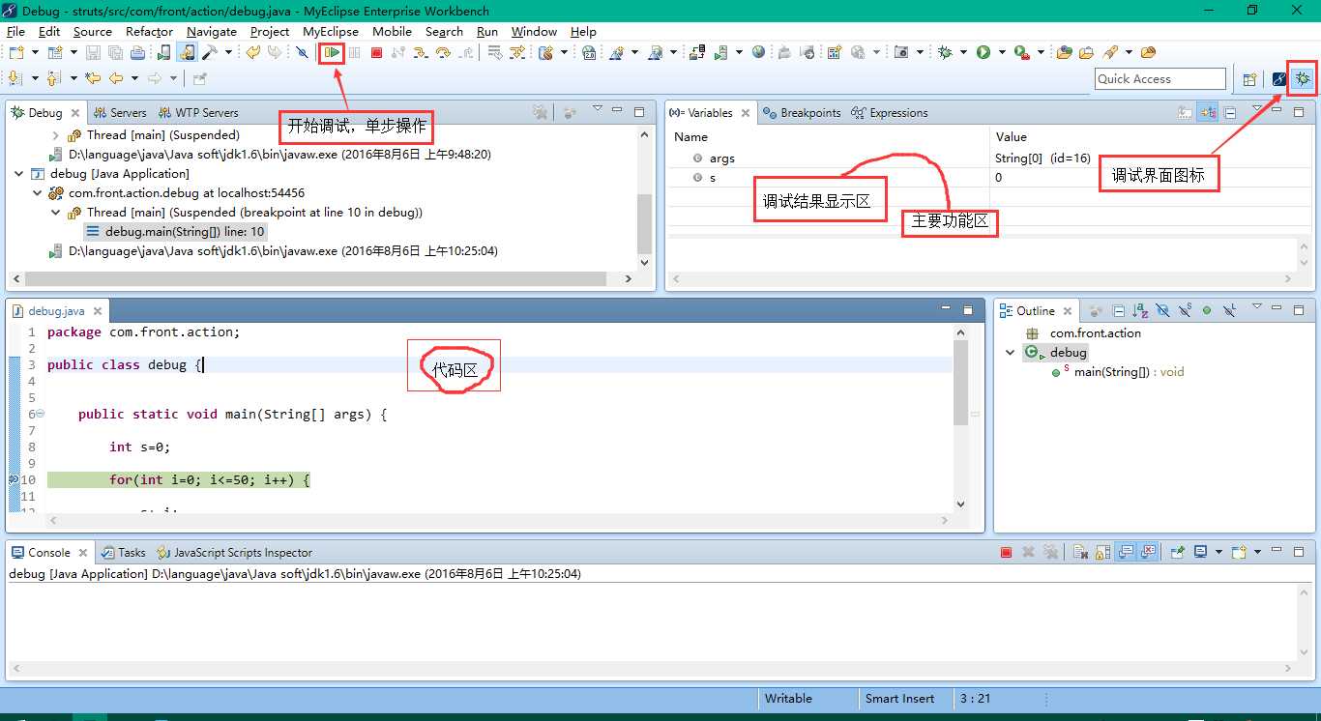Image resolution: width=1321 pixels, height=721 pixels.
Task: Expand the first Thread [main] (Suspended) node
Action: [55, 135]
